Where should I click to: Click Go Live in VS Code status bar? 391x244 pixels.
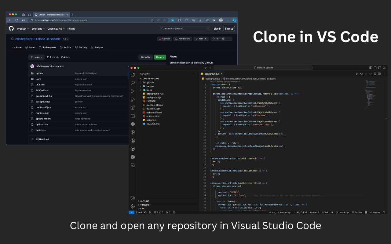(x=357, y=212)
